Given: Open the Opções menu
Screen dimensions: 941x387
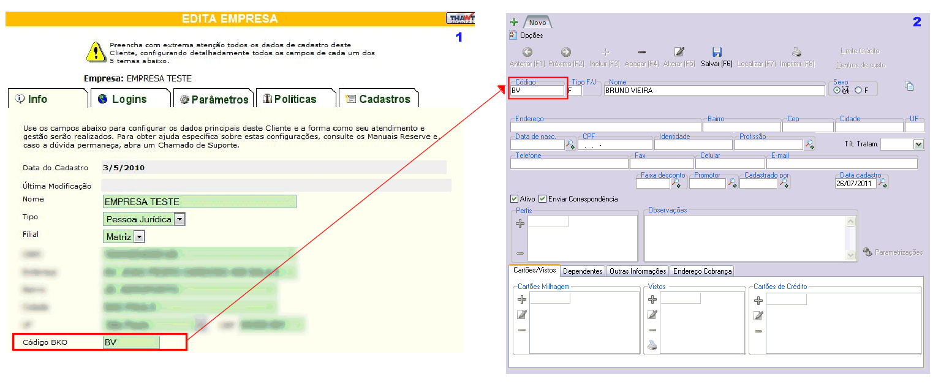Looking at the screenshot, I should [527, 36].
